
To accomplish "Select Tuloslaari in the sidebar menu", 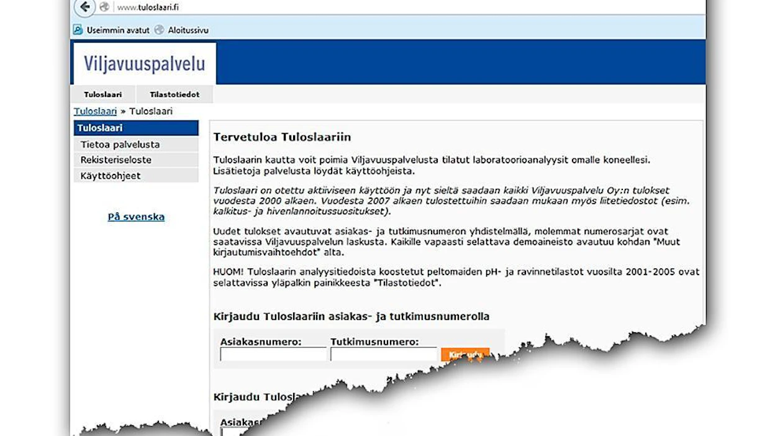I will point(136,128).
